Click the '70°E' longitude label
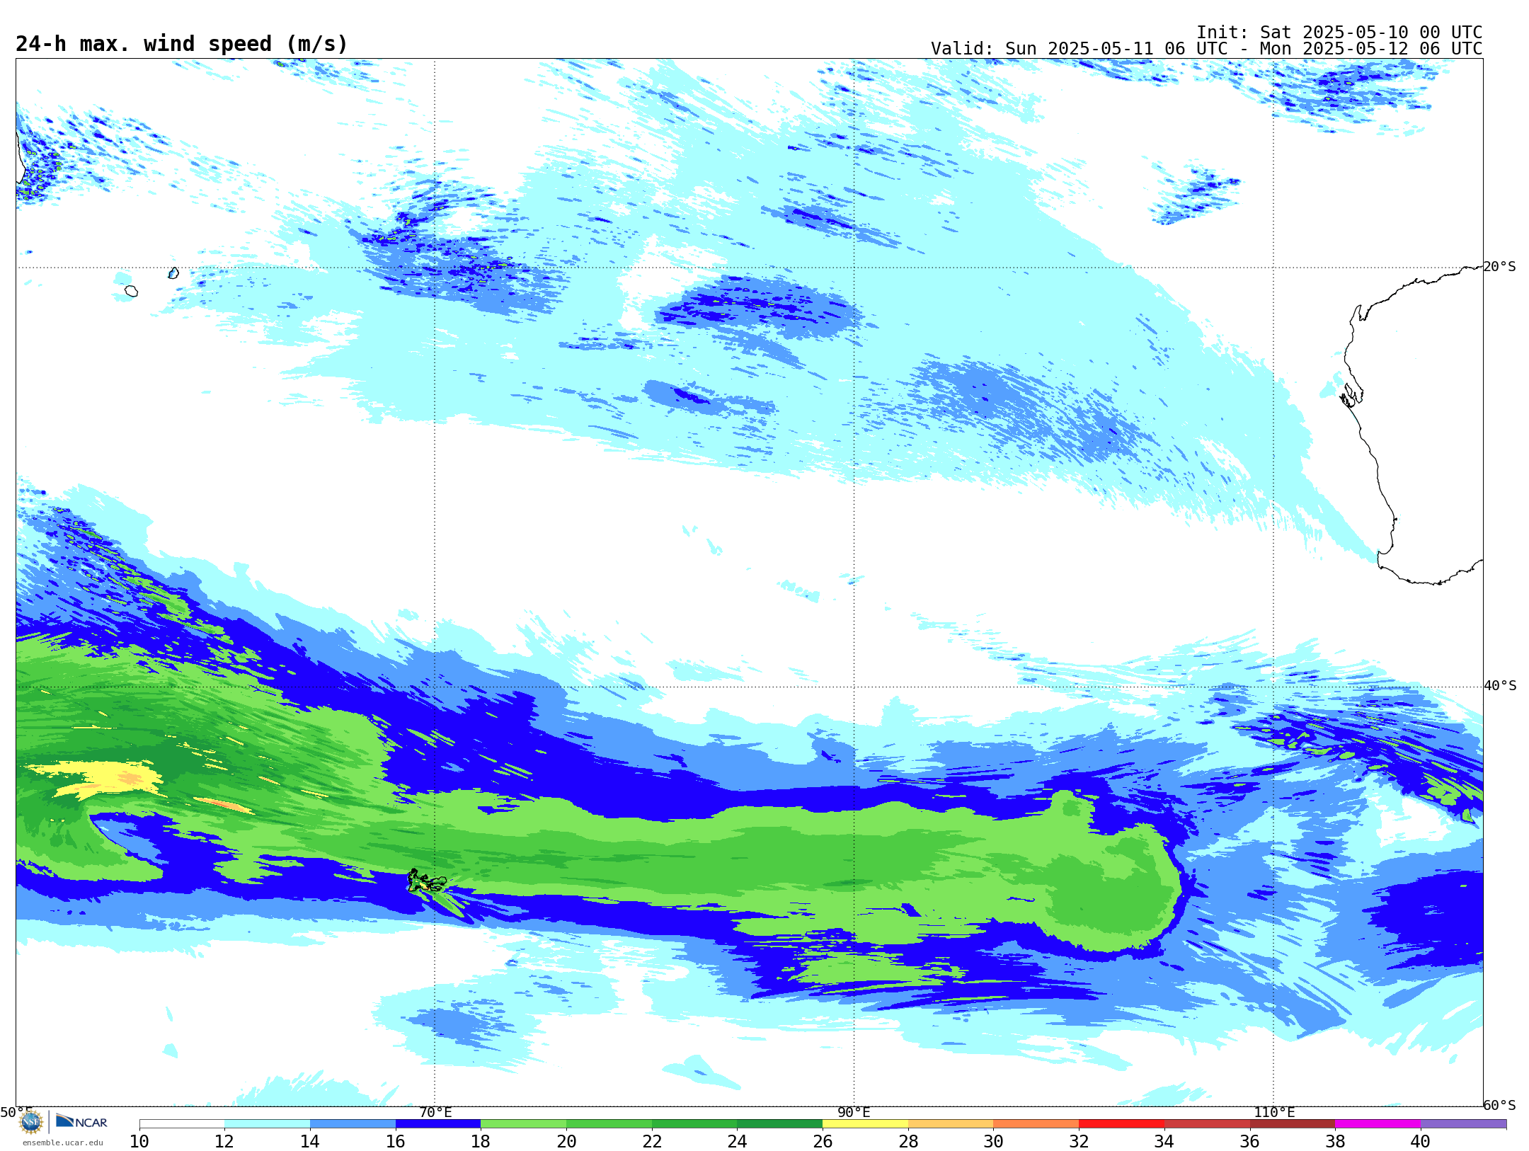 click(435, 1112)
